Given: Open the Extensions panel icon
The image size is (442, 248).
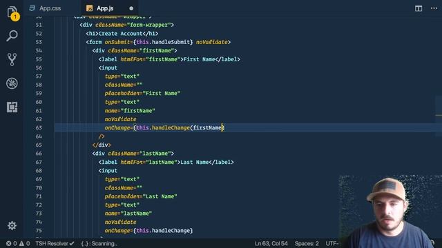Looking at the screenshot, I should (x=12, y=107).
